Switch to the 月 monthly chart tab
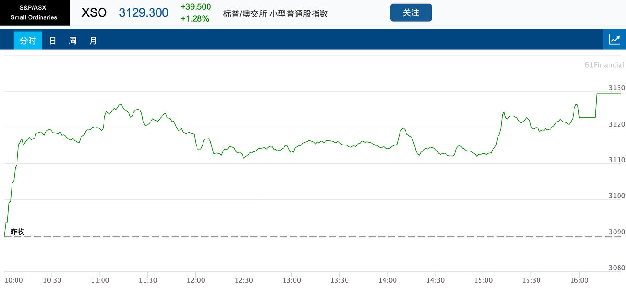The image size is (626, 290). click(x=93, y=41)
